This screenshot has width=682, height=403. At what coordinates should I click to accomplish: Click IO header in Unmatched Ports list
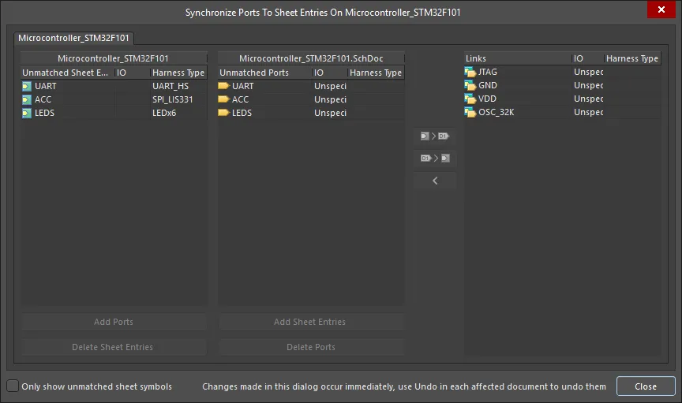[330, 73]
